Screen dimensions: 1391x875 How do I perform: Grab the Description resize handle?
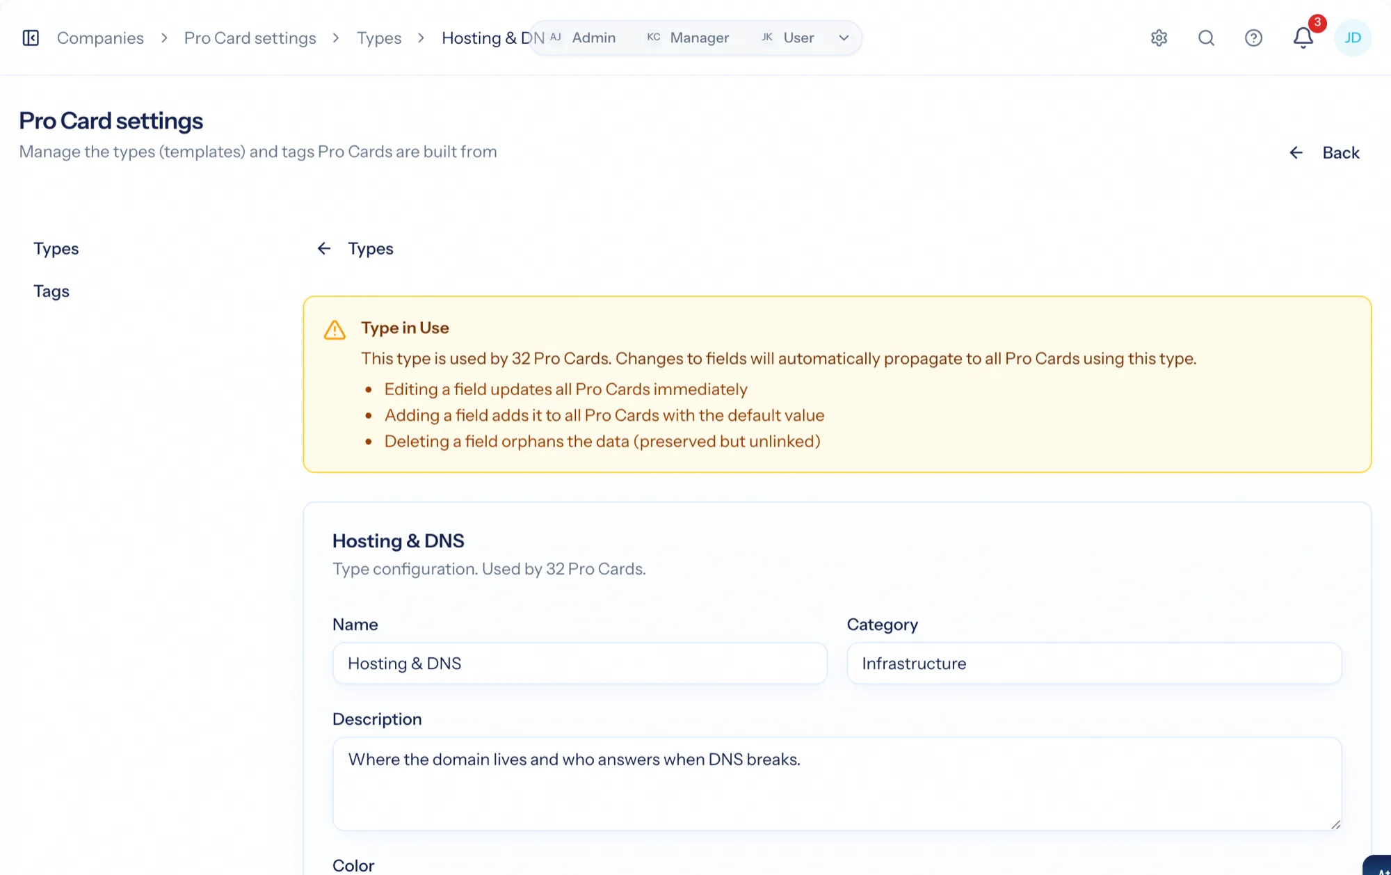[1335, 824]
